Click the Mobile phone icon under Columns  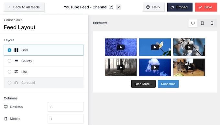[5, 119]
